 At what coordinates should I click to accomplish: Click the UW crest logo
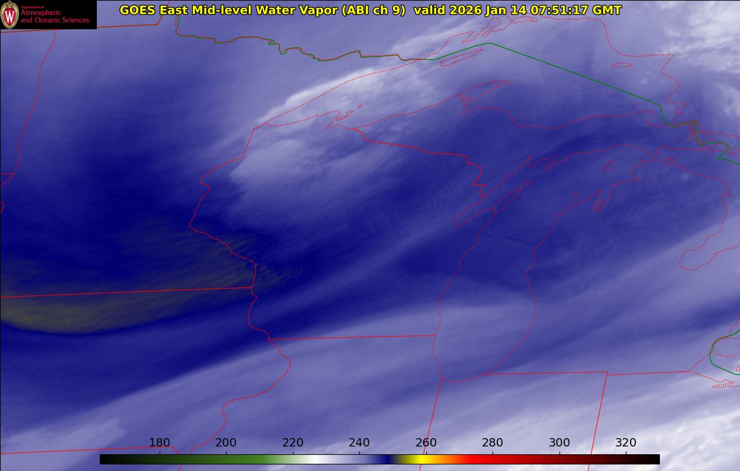tap(10, 14)
